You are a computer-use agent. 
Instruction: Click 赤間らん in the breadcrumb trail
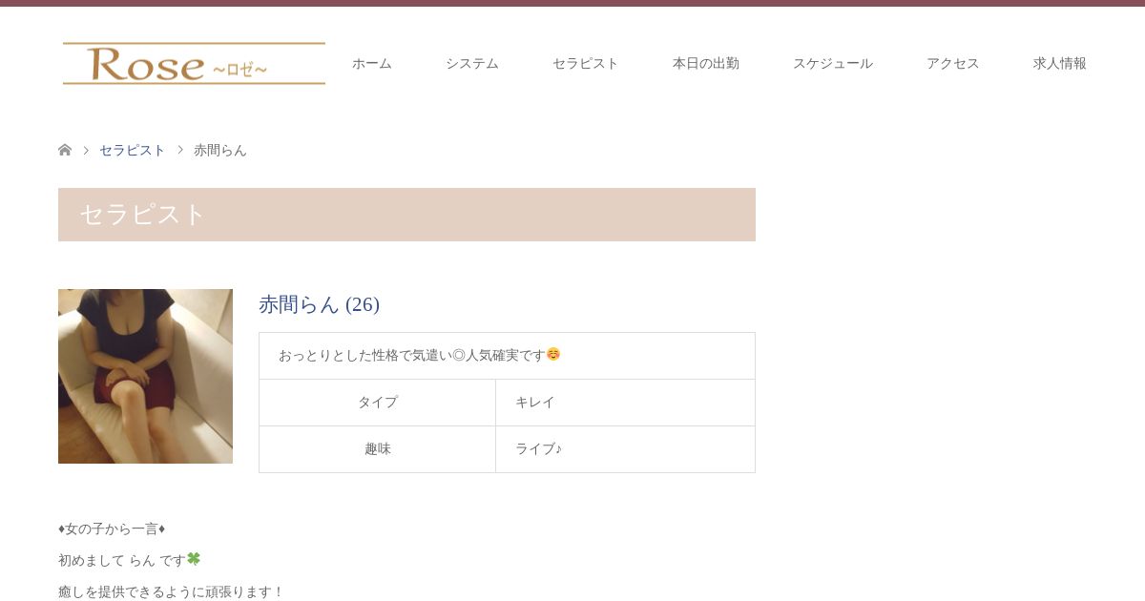(220, 150)
